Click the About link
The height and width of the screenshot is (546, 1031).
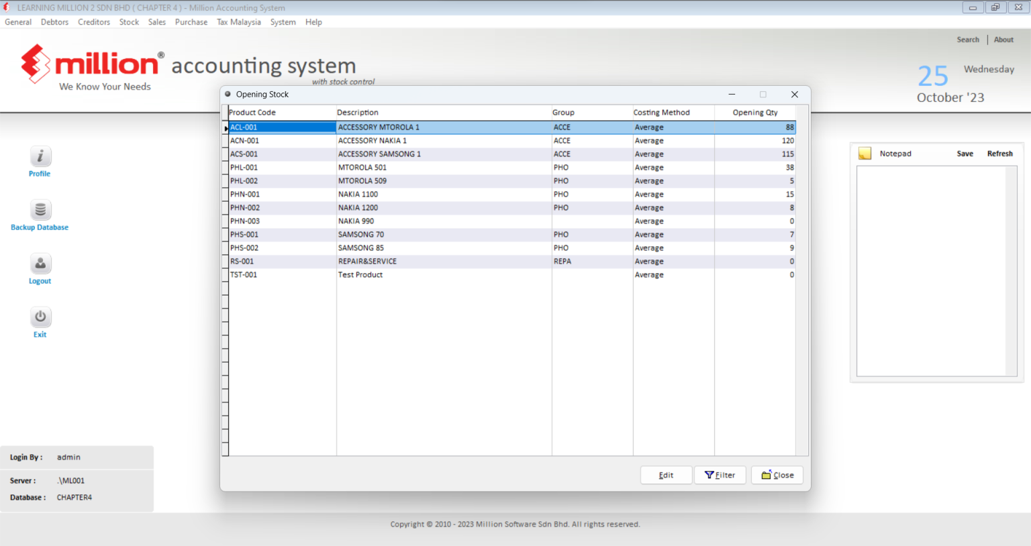coord(1003,40)
